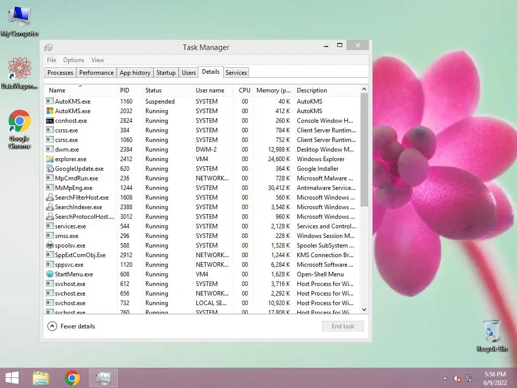Click the explorer.exe folder icon

point(50,159)
